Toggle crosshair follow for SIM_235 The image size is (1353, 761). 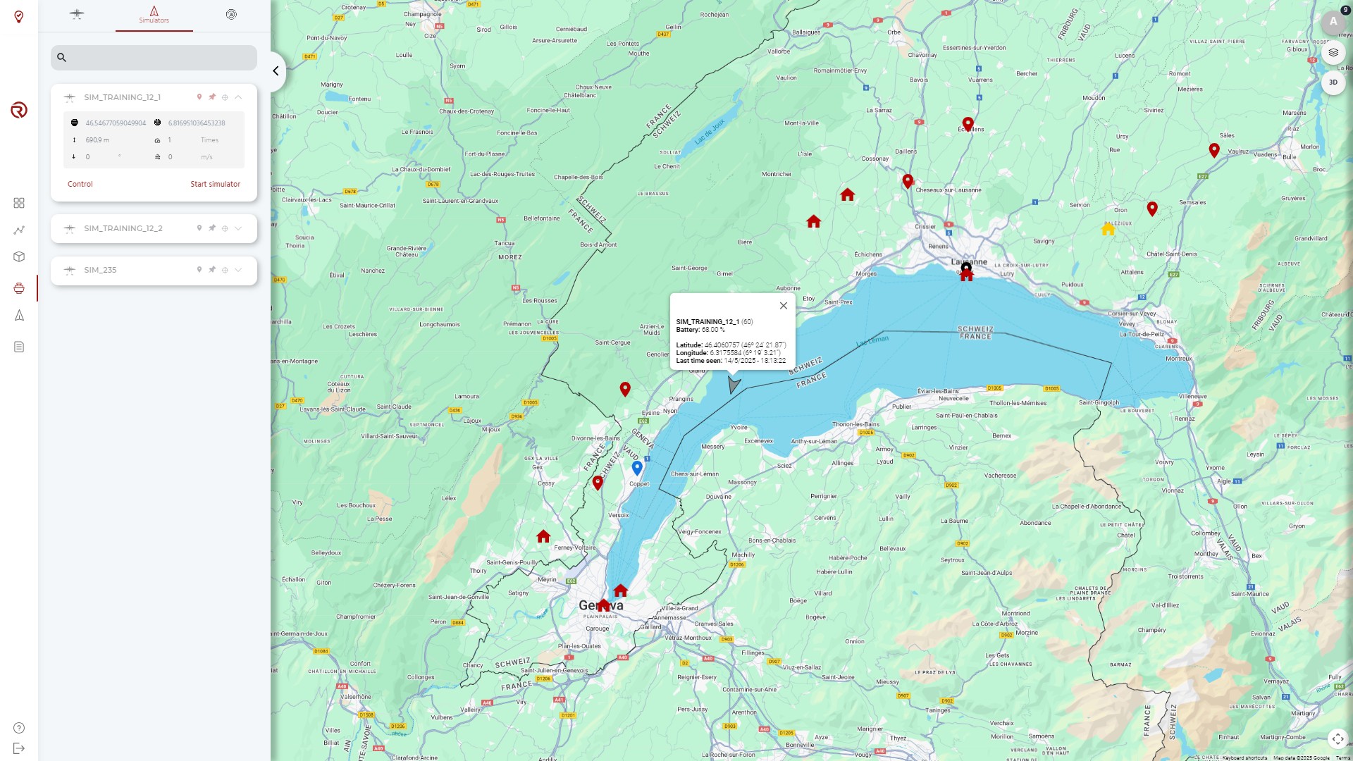[225, 270]
